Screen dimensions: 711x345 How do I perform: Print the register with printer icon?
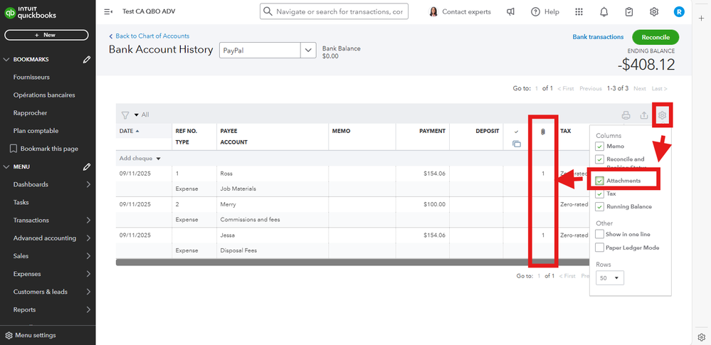(x=626, y=115)
